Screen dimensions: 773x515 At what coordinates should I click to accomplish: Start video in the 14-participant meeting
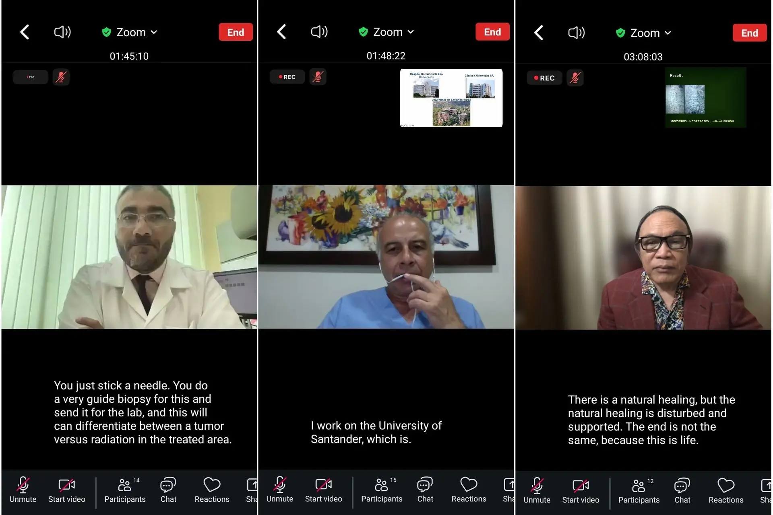67,490
